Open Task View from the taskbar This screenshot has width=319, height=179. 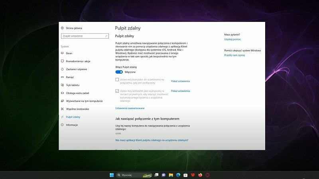click(x=156, y=175)
